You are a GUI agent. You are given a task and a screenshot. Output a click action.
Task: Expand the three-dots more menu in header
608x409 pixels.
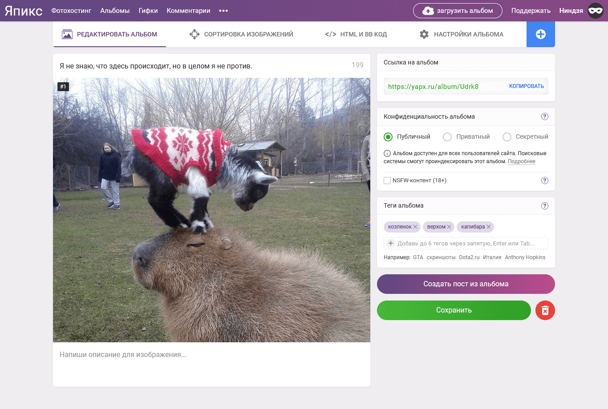(223, 11)
